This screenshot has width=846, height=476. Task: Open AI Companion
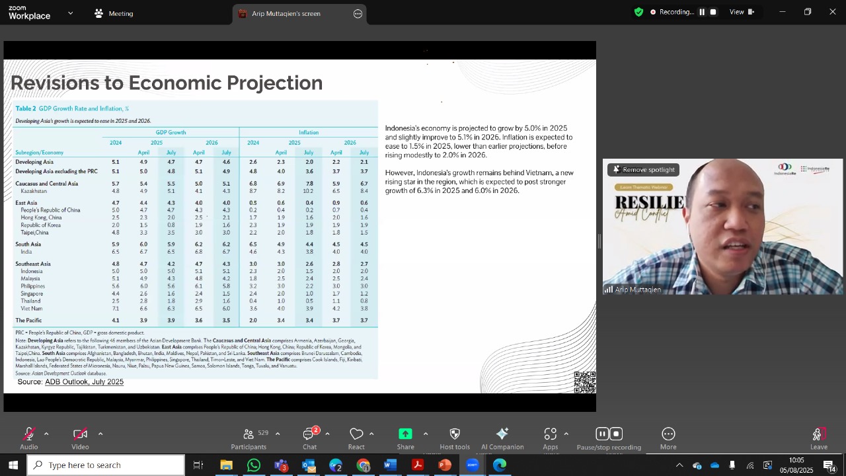pyautogui.click(x=502, y=439)
